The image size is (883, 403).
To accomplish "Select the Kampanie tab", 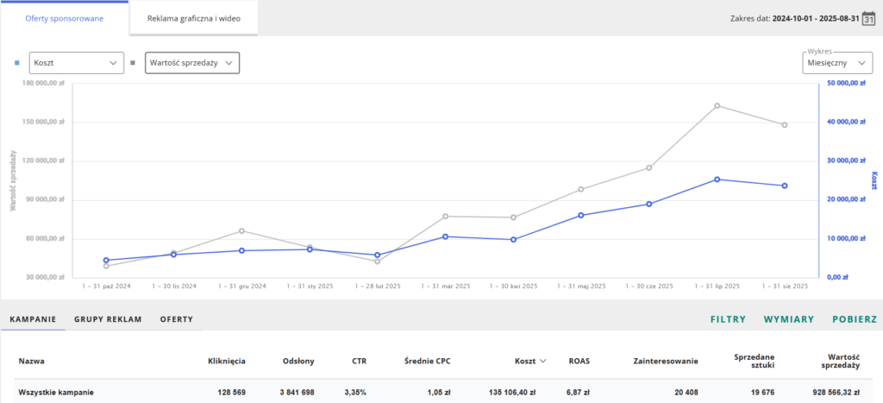I will pos(33,319).
